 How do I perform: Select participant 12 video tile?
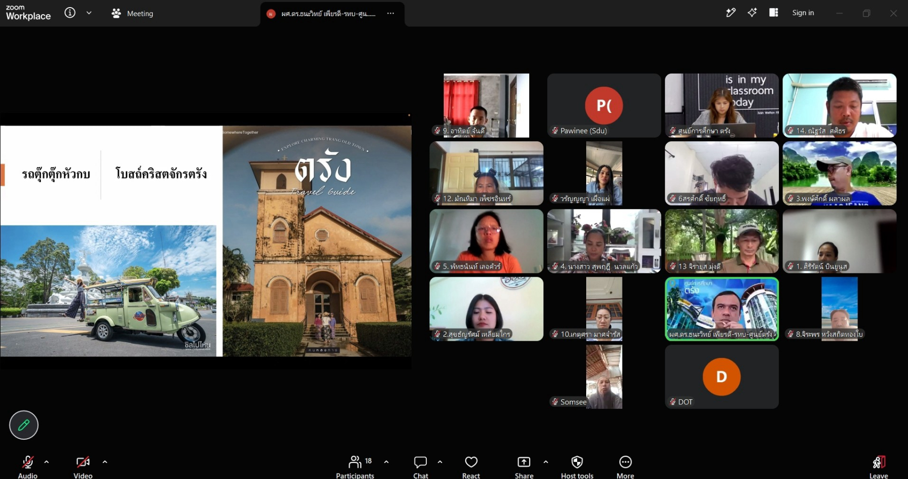[x=486, y=173]
